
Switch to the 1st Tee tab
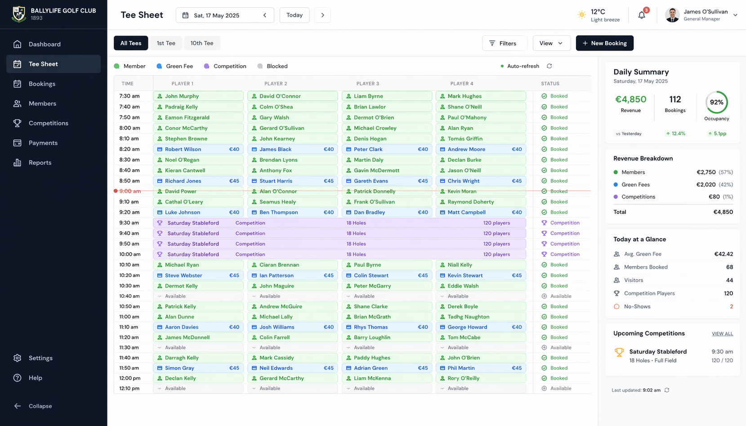point(165,43)
